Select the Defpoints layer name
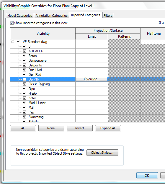Image resolution: width=165 pixels, height=184 pixels. [35, 65]
